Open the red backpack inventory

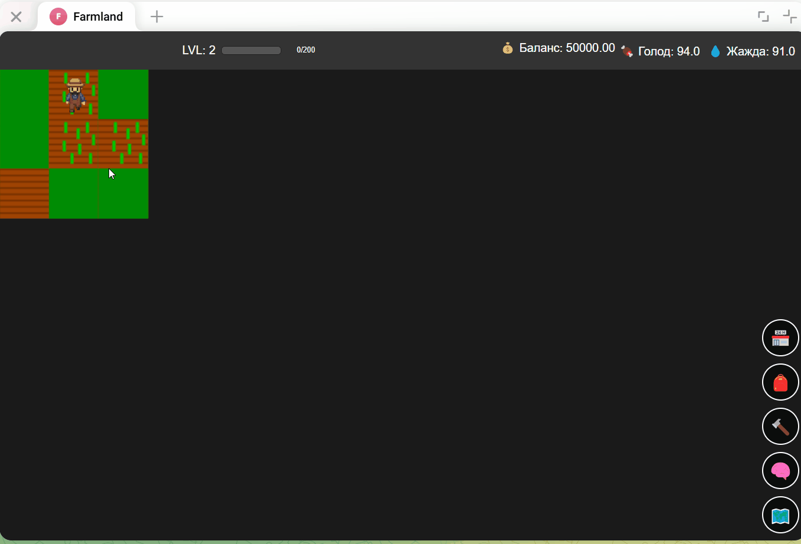780,382
